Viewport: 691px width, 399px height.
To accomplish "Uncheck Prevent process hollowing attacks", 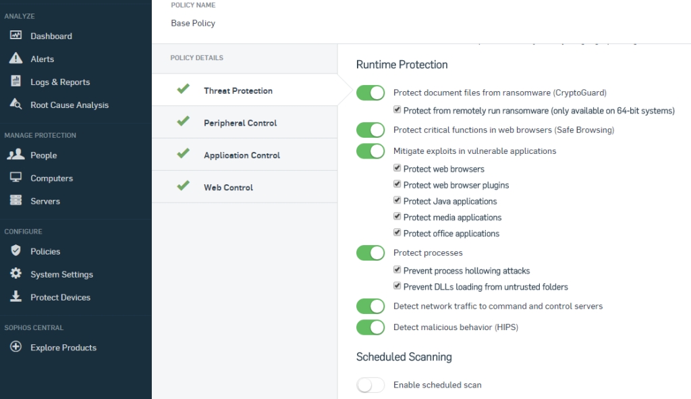I will point(397,271).
